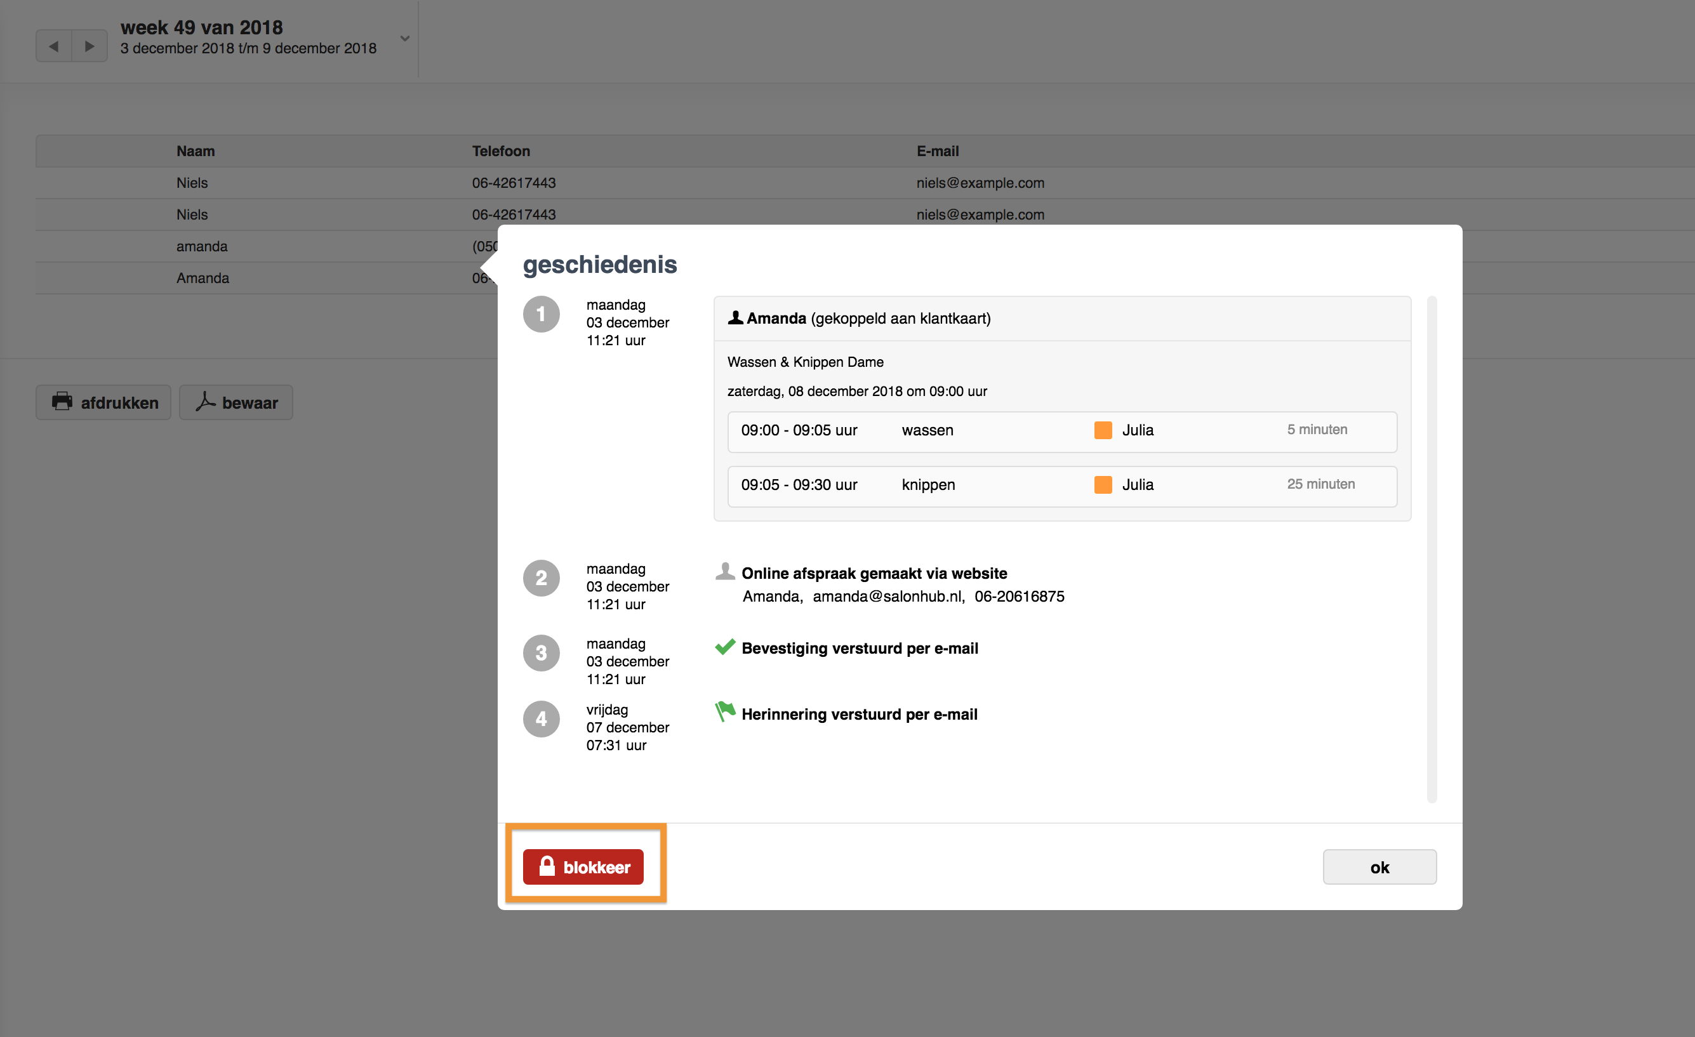This screenshot has height=1037, width=1695.
Task: Select the first Niels table row
Action: tap(192, 183)
